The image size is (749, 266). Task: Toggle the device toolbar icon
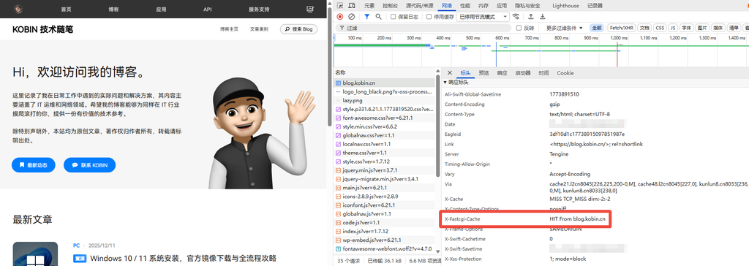352,6
